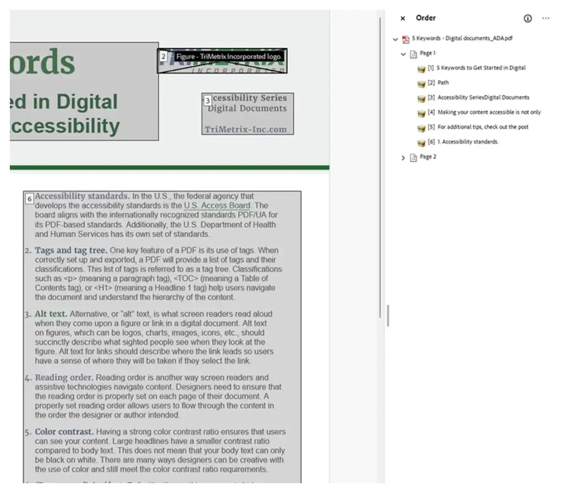Click the PDF file icon in the tree
Image resolution: width=567 pixels, height=493 pixels.
[x=406, y=39]
